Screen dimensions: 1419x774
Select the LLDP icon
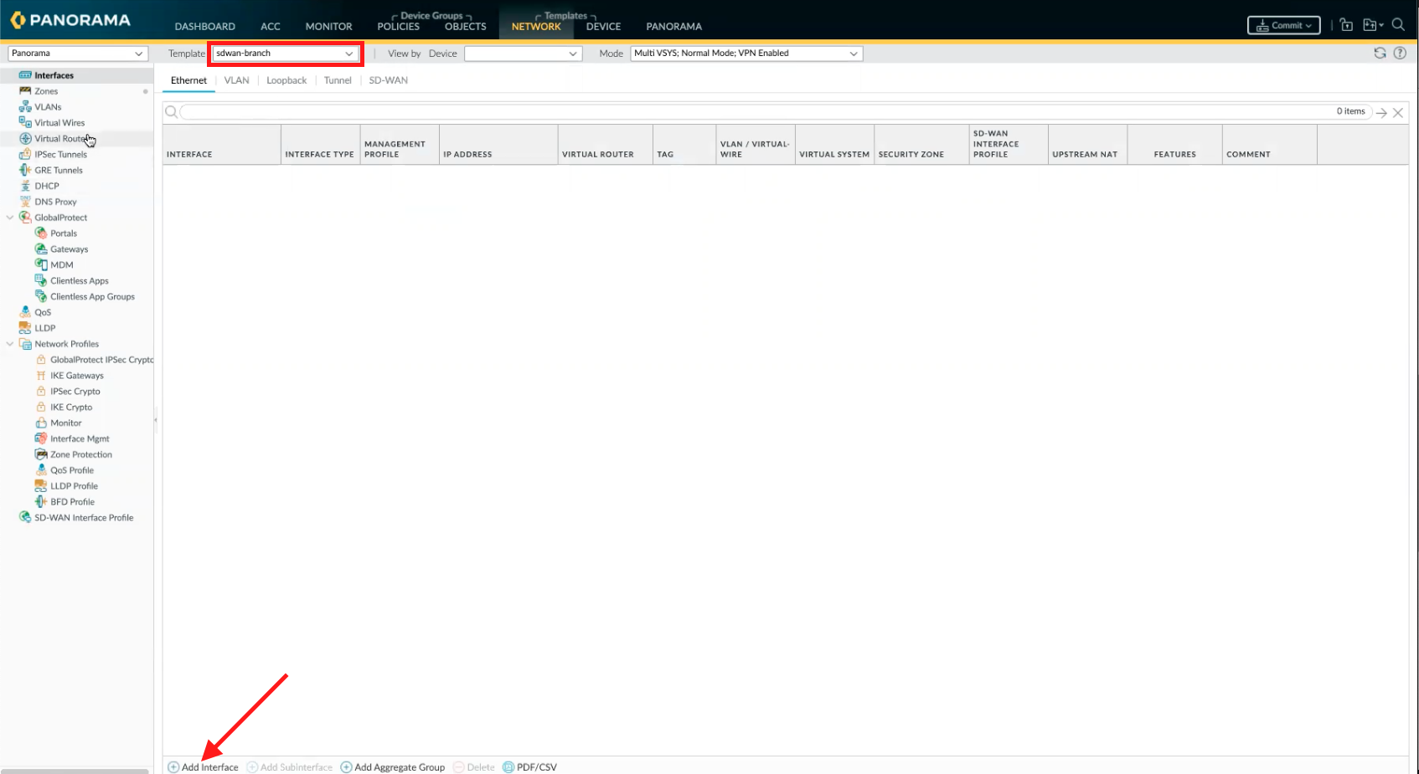click(x=25, y=328)
